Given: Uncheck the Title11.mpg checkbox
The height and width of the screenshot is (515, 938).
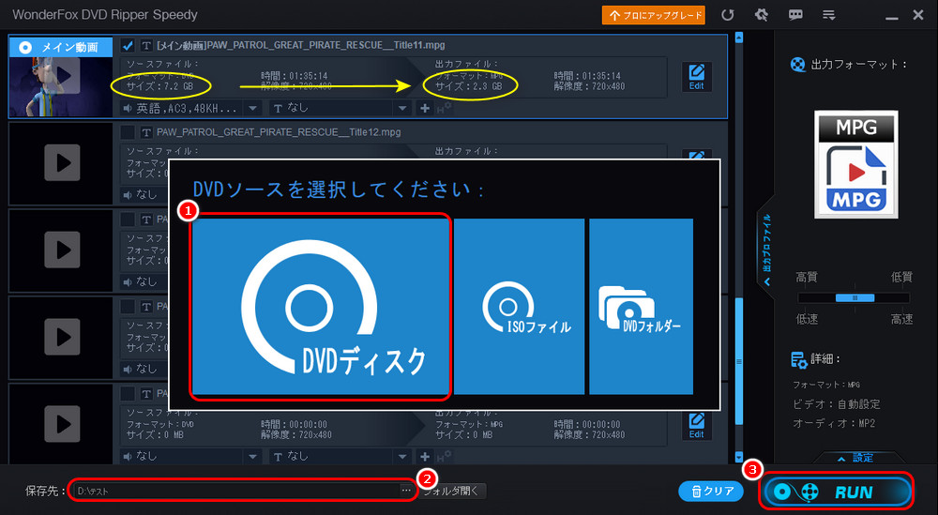Looking at the screenshot, I should click(x=128, y=45).
